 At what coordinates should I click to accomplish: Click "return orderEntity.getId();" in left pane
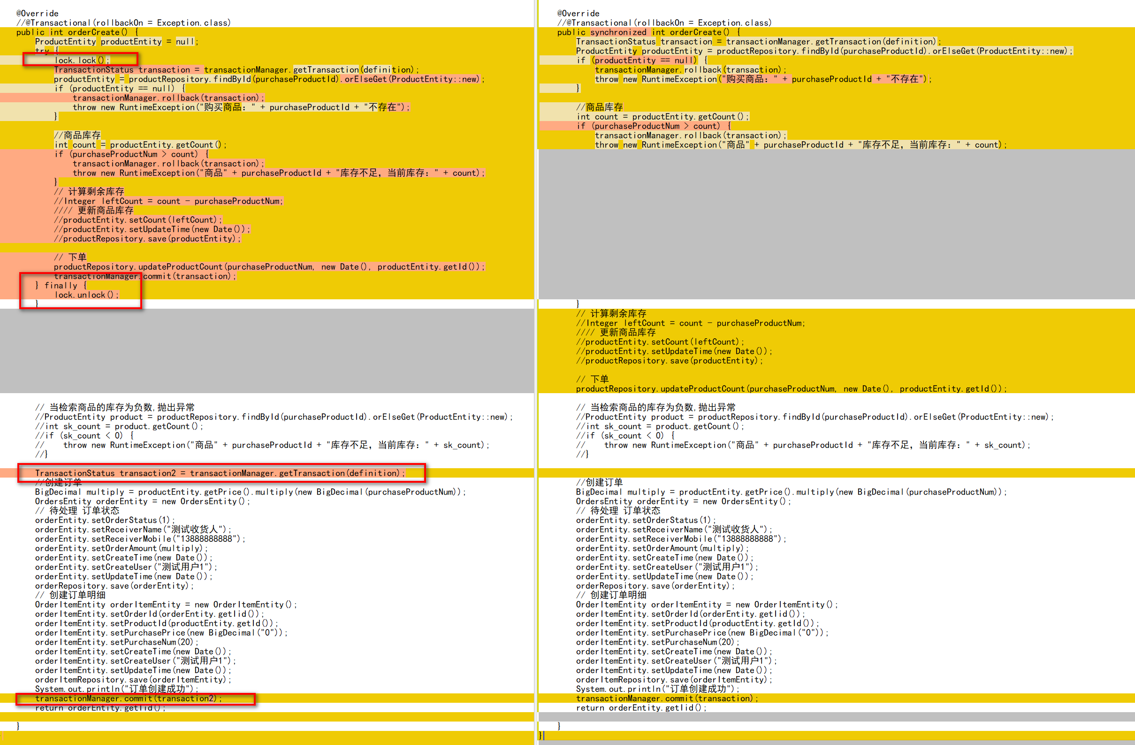point(100,708)
